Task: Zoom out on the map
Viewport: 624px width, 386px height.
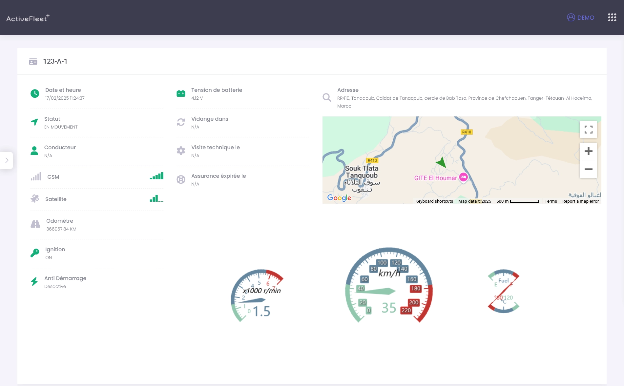Action: coord(588,169)
